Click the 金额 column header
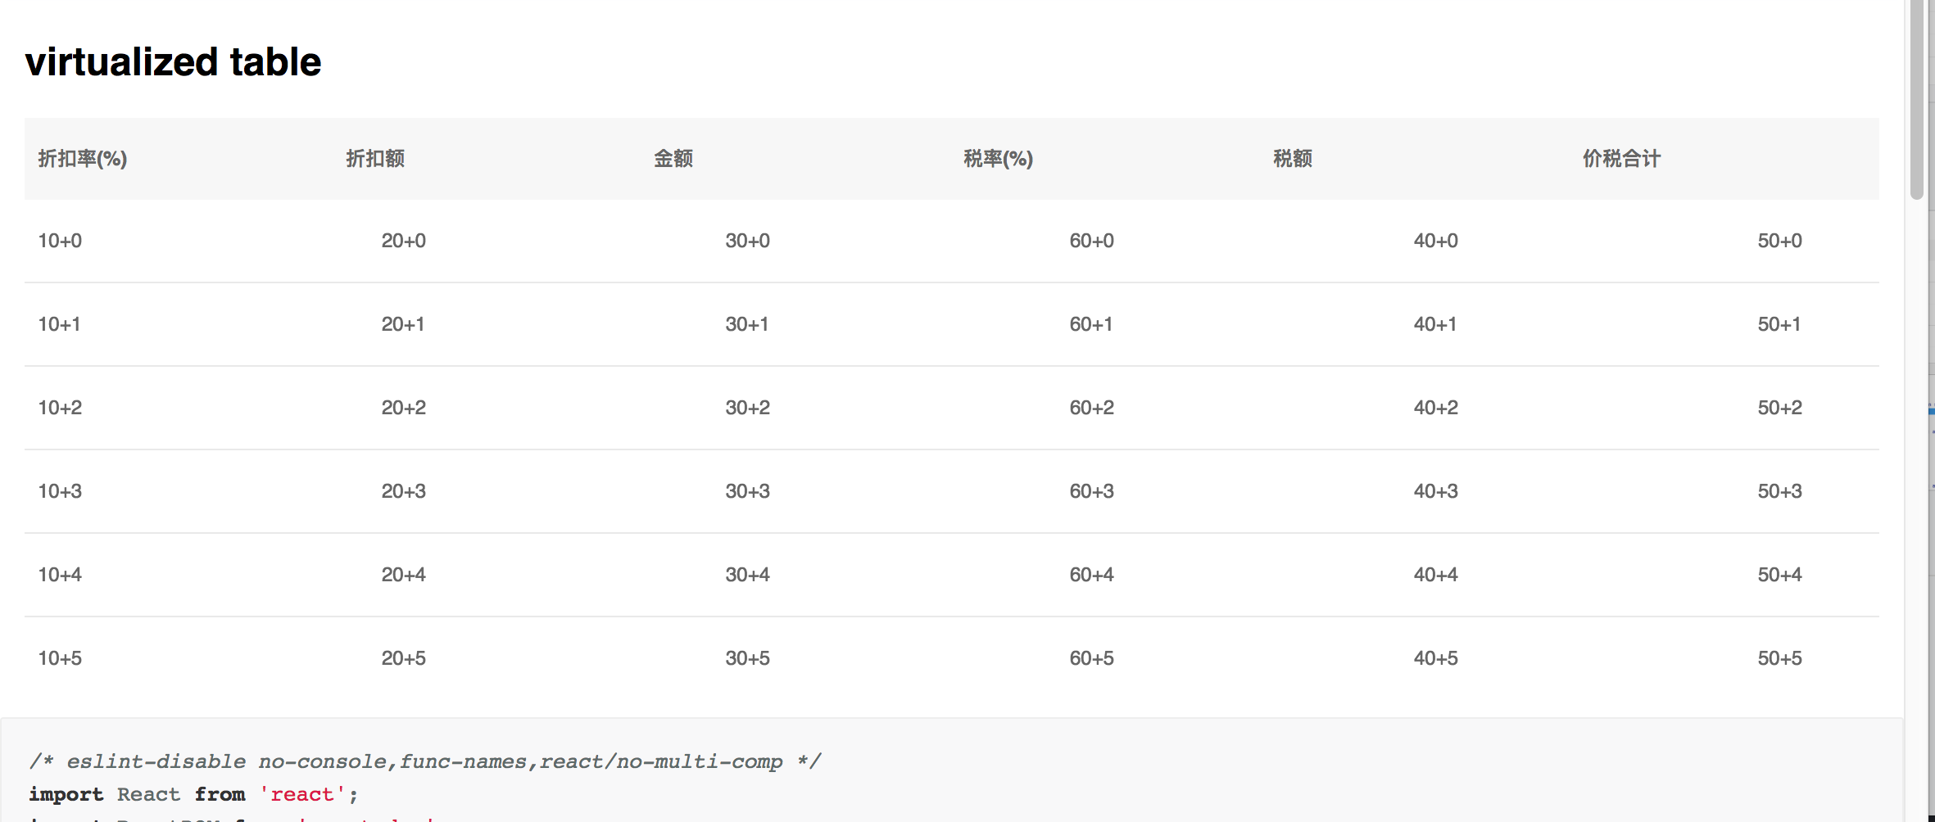The height and width of the screenshot is (822, 1935). [x=673, y=159]
